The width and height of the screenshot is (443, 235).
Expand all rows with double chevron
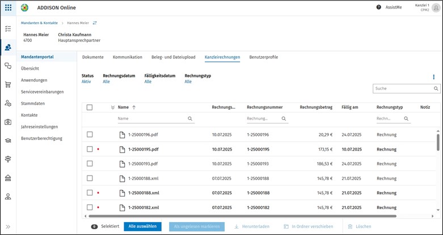pos(113,108)
